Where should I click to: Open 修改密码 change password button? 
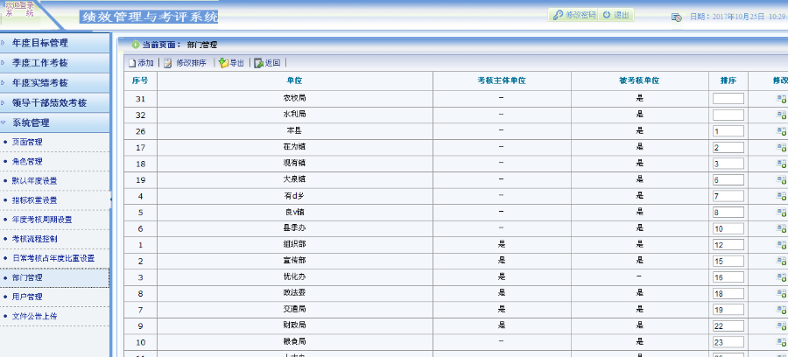point(573,15)
